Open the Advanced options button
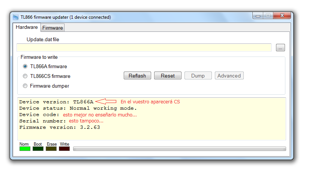Viewport: 312px width, 173px height. click(229, 76)
